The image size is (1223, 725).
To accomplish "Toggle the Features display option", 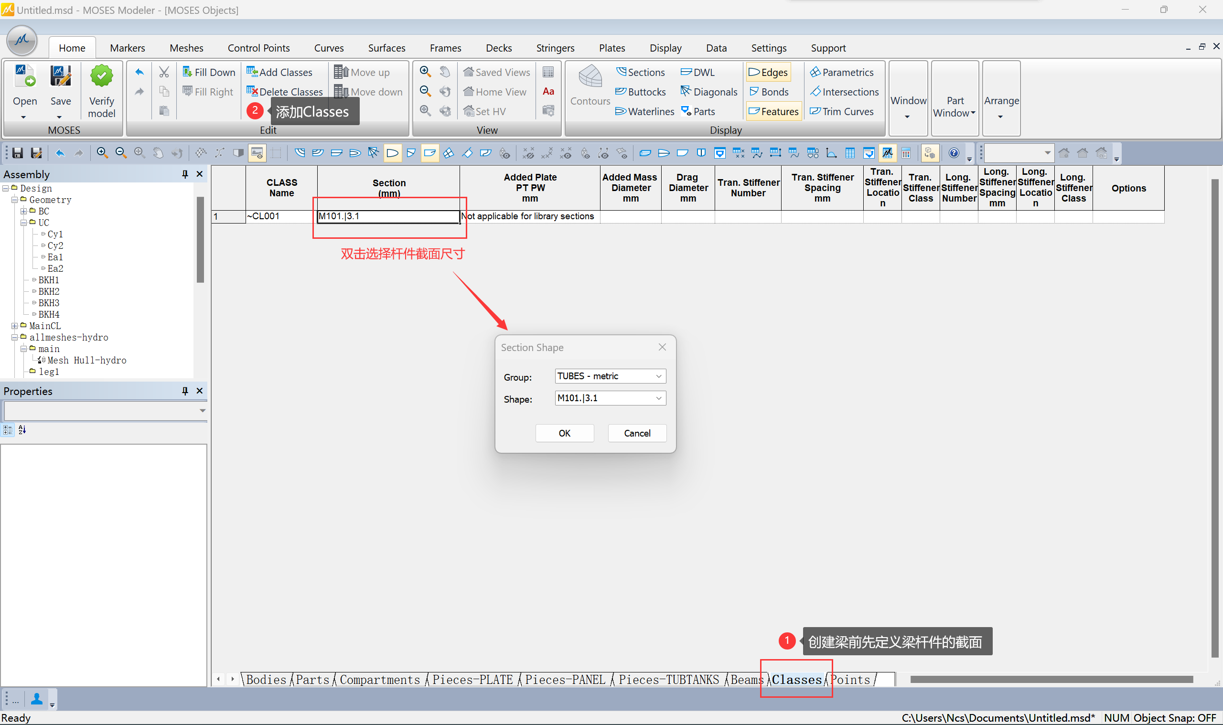I will 773,111.
